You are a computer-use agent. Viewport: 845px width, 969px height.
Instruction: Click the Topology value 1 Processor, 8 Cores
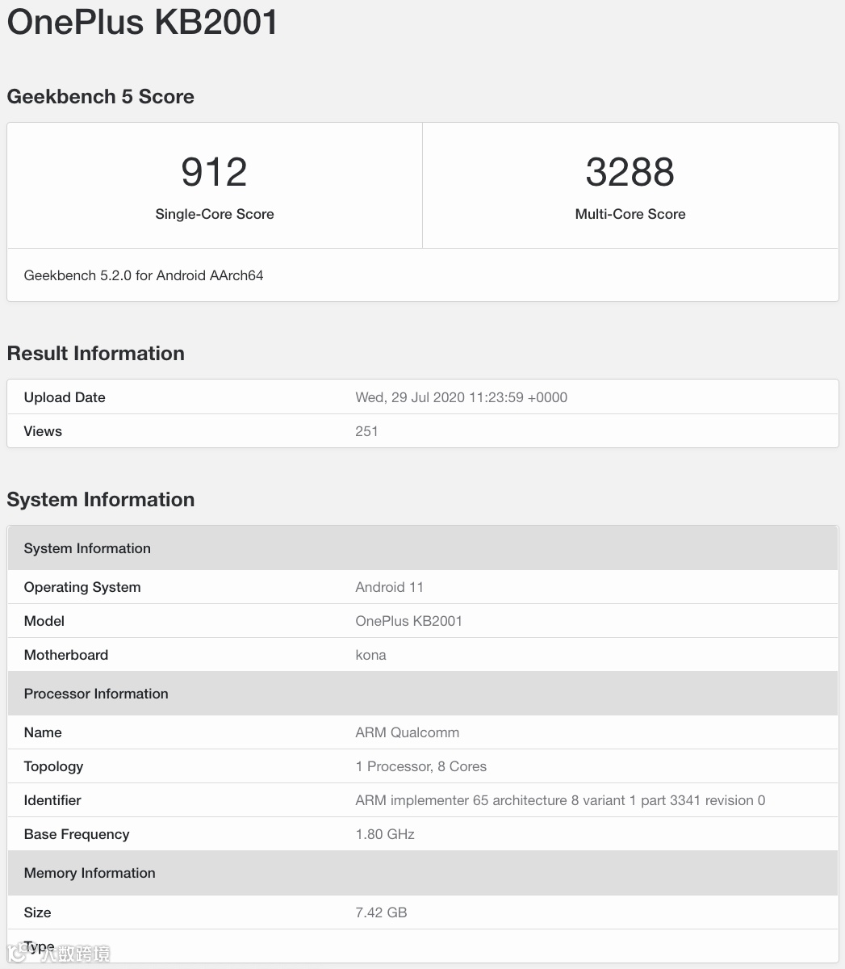tap(420, 766)
